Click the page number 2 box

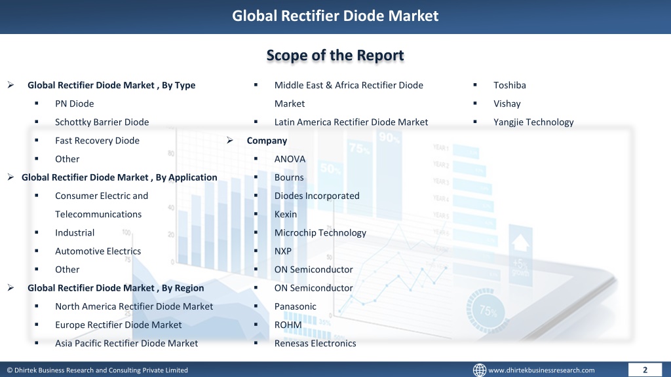[645, 370]
